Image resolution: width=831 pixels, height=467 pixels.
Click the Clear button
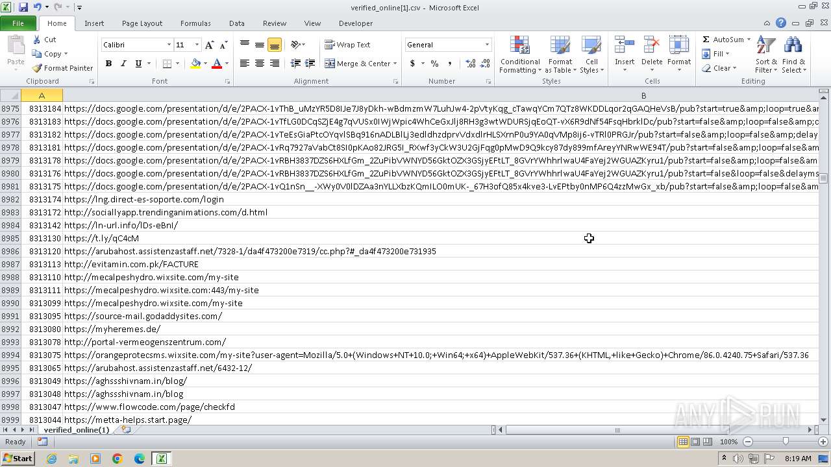coord(719,68)
